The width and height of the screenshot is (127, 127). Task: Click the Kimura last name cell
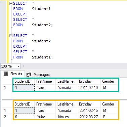click(66, 117)
